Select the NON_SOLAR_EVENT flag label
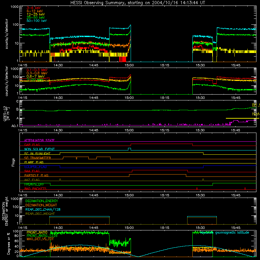 pos(39,149)
